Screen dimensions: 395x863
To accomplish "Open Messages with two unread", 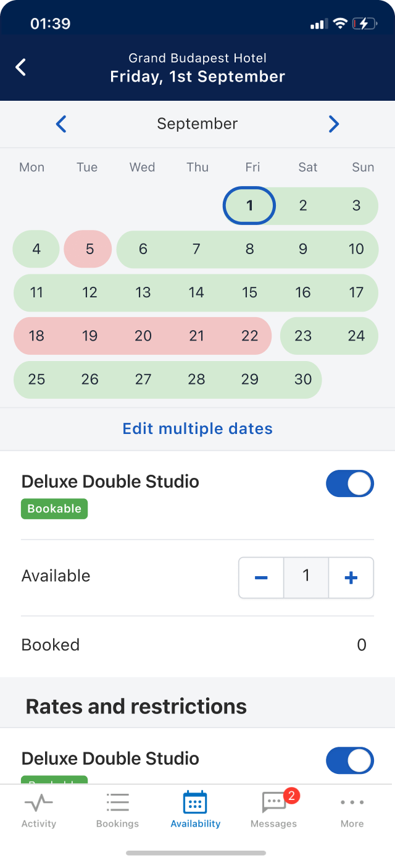I will click(273, 810).
